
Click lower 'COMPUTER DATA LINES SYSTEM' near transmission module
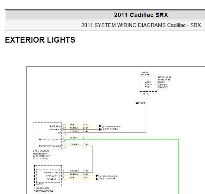coord(109,178)
